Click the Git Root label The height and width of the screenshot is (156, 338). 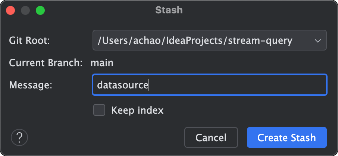tap(29, 40)
